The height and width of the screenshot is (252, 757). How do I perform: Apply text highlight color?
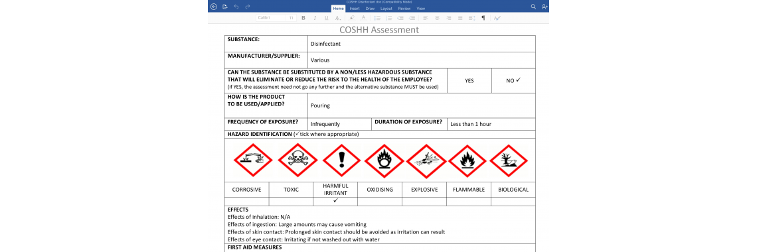(x=353, y=18)
